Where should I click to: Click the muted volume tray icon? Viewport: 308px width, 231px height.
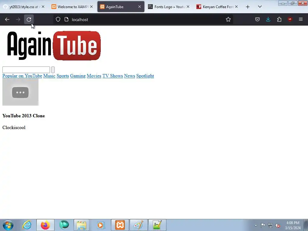point(278,225)
